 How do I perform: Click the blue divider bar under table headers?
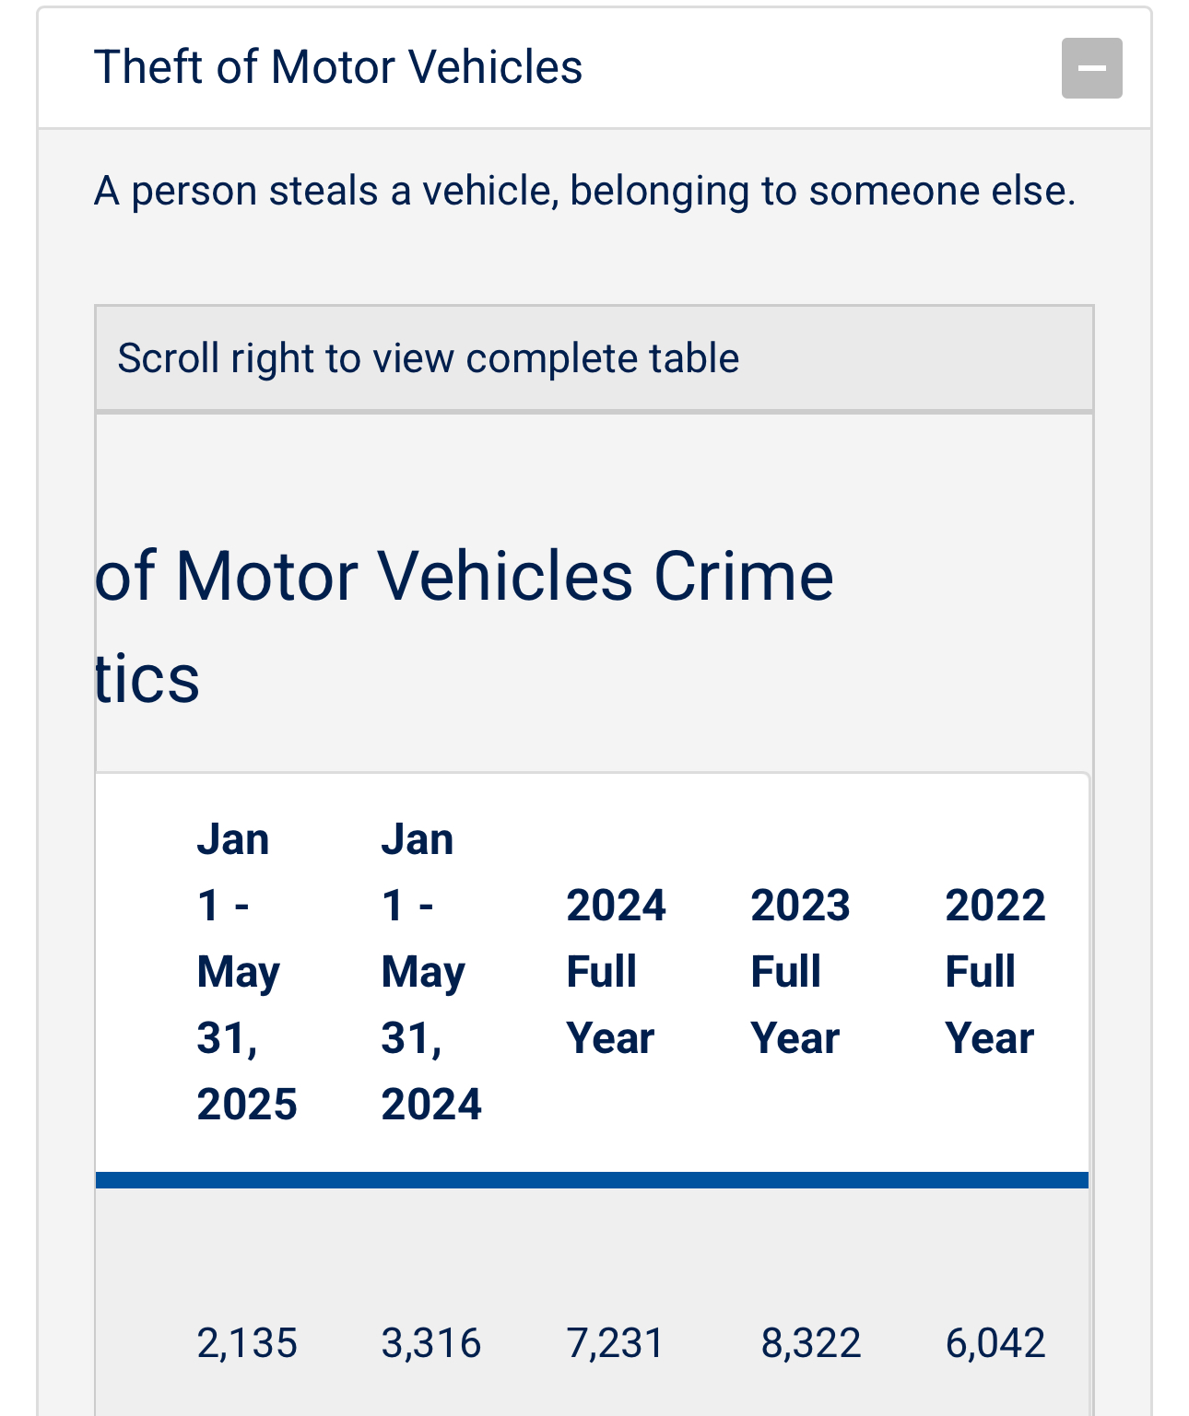(592, 1180)
